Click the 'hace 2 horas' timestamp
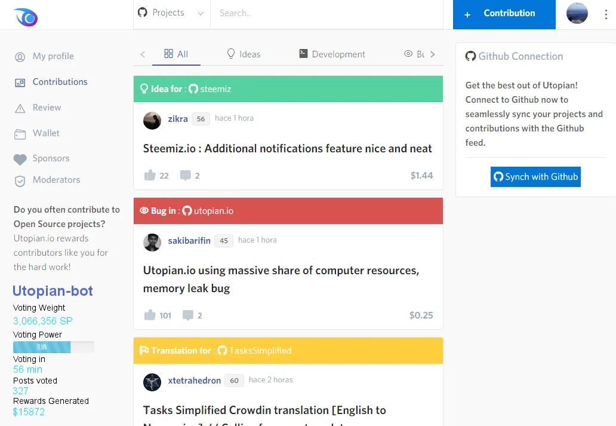The height and width of the screenshot is (426, 616). [x=270, y=379]
